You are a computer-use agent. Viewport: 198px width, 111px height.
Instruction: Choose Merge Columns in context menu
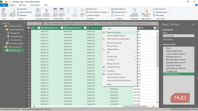pyautogui.click(x=119, y=64)
